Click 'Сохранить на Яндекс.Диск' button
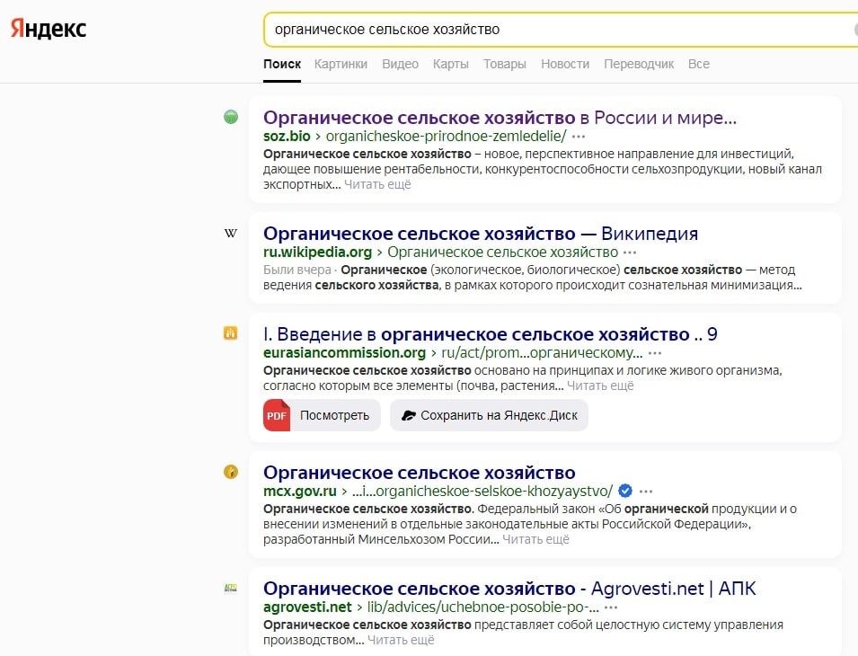The width and height of the screenshot is (858, 656). click(x=489, y=415)
